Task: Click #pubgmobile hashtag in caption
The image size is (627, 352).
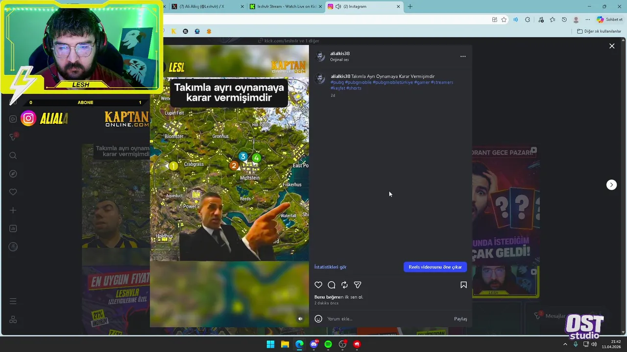Action: click(358, 82)
